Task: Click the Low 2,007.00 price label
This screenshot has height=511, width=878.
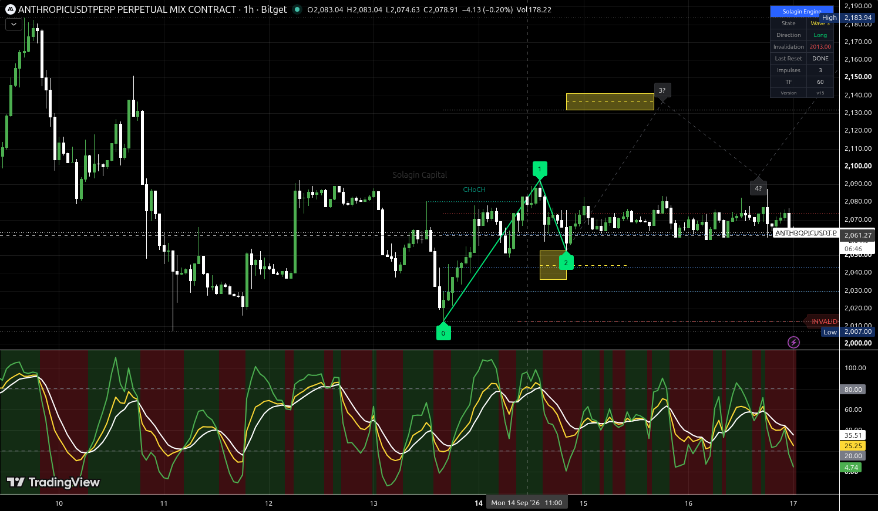Action: [847, 331]
